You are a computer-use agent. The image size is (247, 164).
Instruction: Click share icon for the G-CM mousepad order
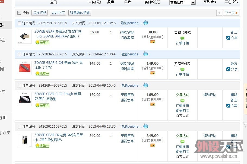228,69
